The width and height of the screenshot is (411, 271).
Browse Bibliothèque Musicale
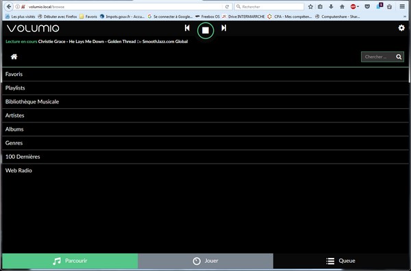click(x=206, y=101)
